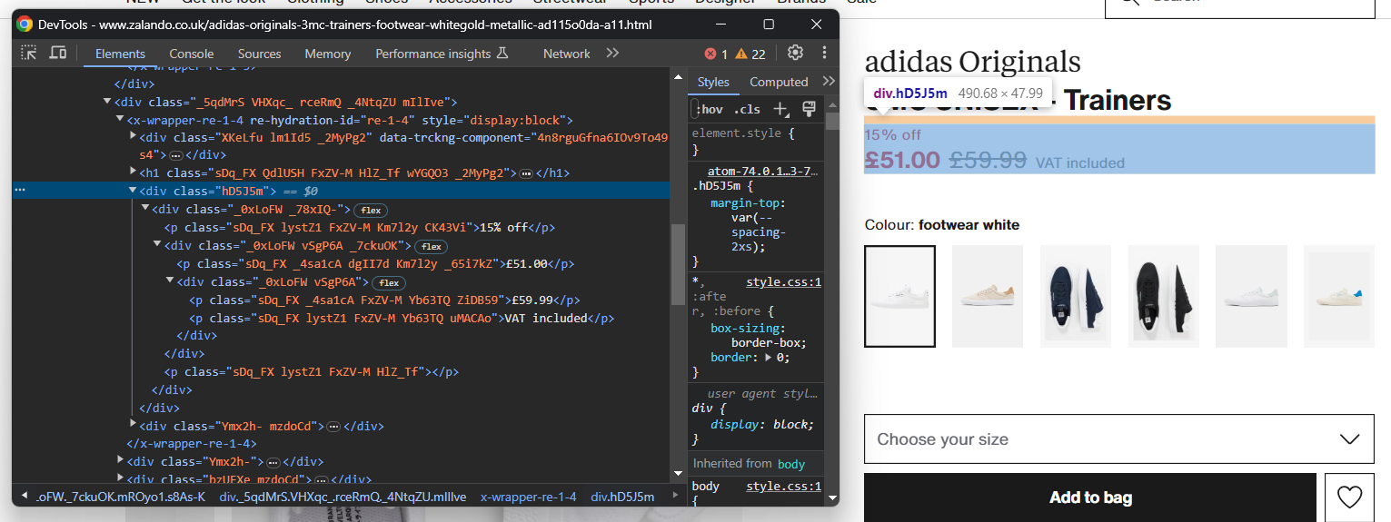Add item to wishlist with heart icon

(x=1349, y=497)
